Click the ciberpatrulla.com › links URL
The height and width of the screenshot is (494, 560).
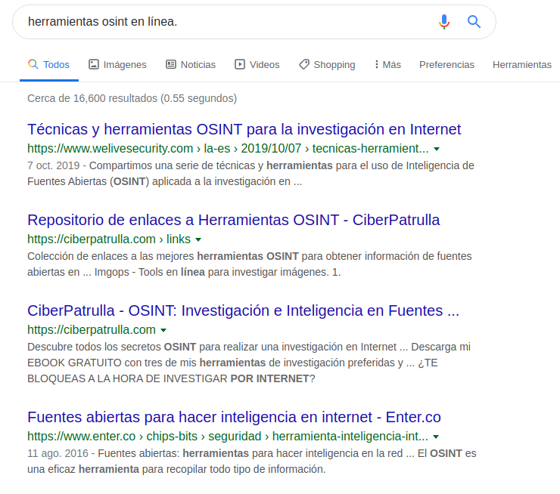109,239
